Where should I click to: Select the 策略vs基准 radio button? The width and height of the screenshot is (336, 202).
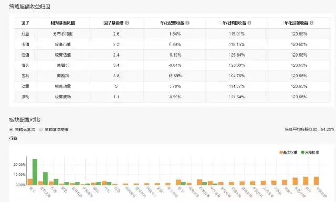click(x=11, y=130)
